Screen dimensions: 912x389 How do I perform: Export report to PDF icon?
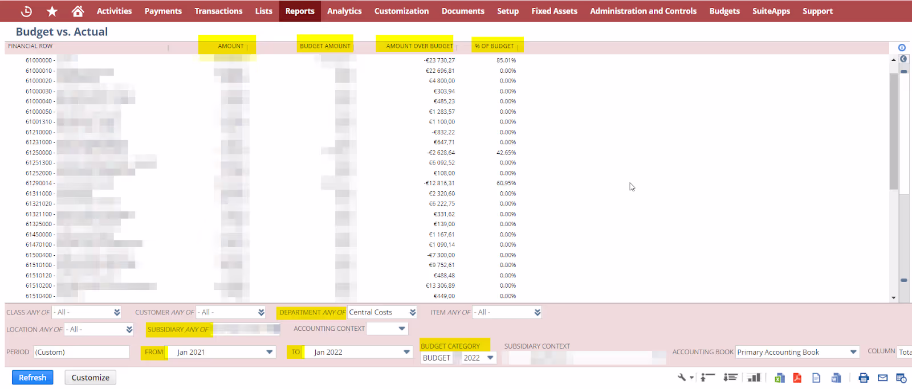797,378
